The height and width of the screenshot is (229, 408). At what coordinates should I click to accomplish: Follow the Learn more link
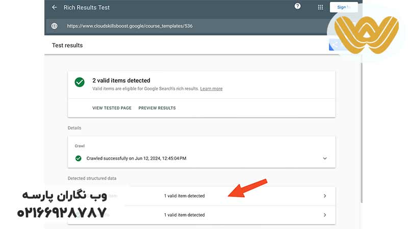tap(211, 89)
